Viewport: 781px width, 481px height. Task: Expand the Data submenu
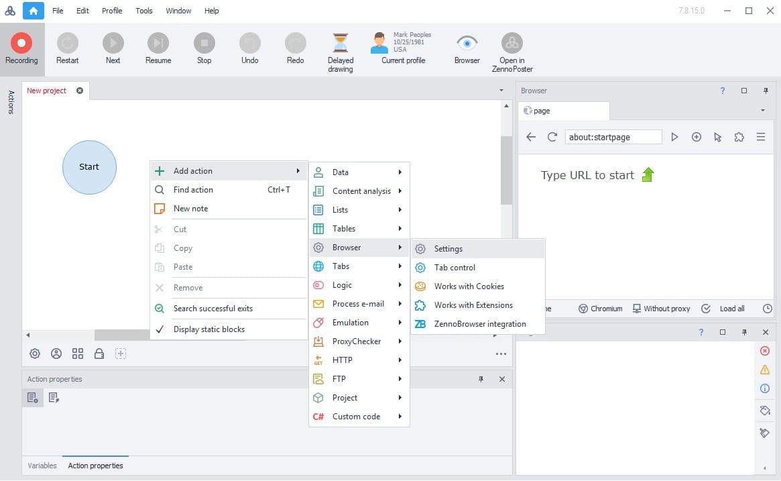342,172
